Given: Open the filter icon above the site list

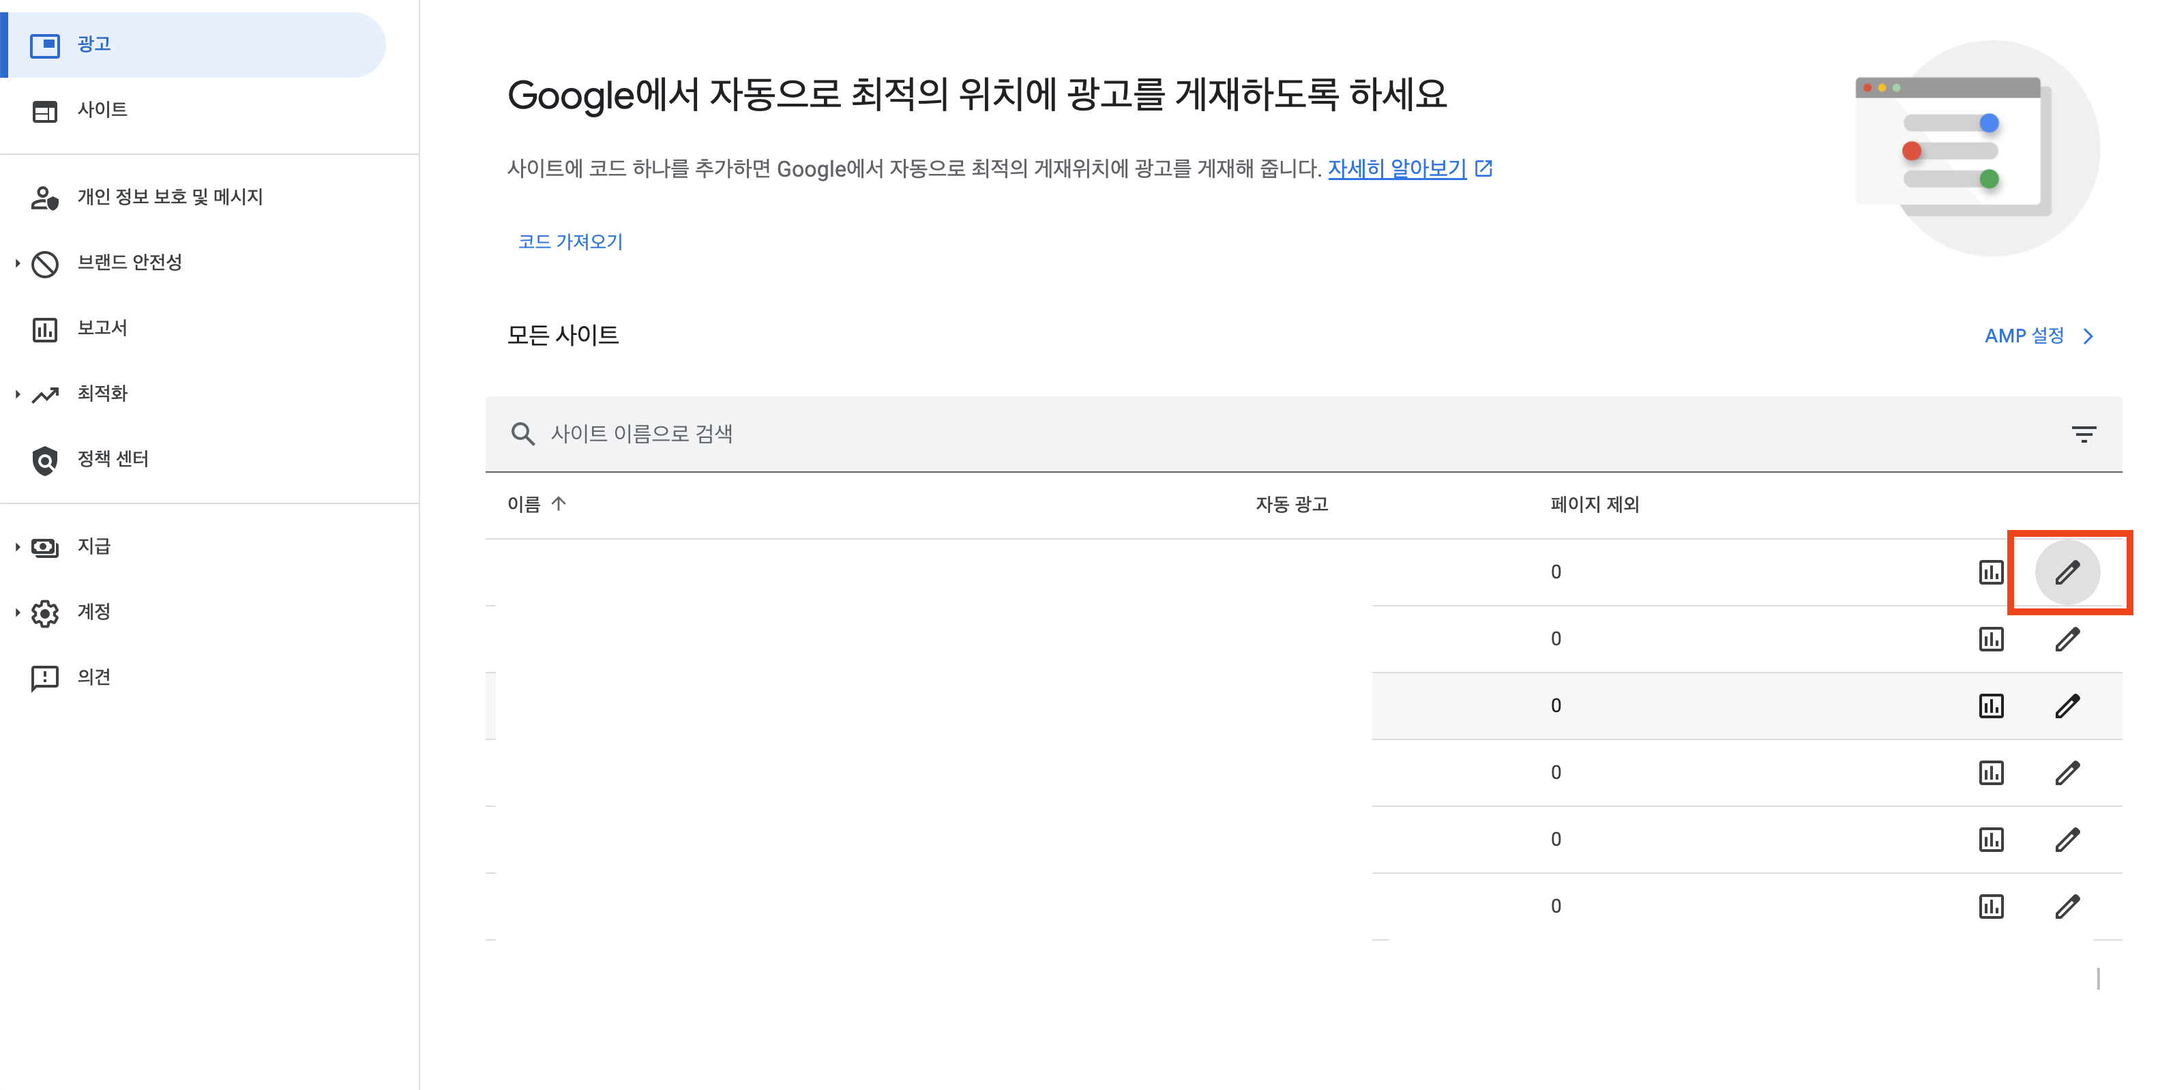Looking at the screenshot, I should point(2084,434).
